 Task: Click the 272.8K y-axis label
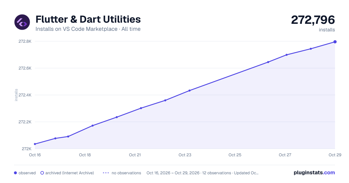[25, 41]
